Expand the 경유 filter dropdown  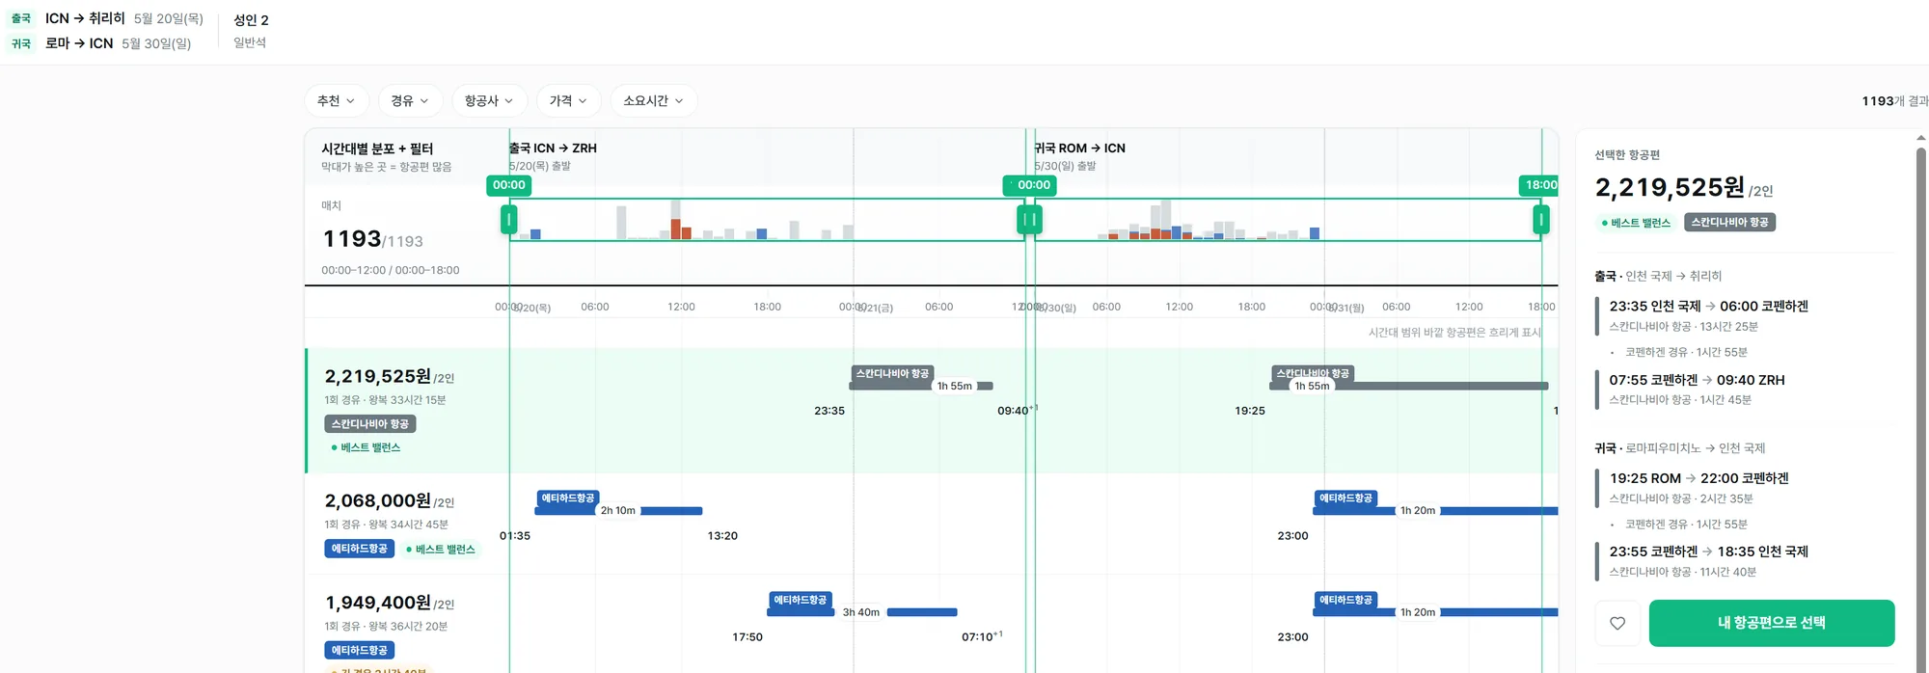click(x=410, y=100)
